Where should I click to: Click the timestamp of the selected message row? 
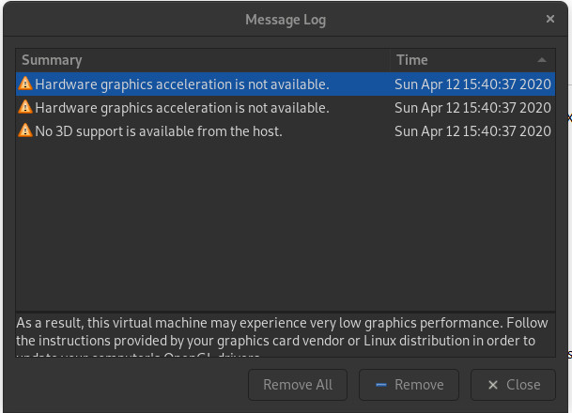click(472, 84)
